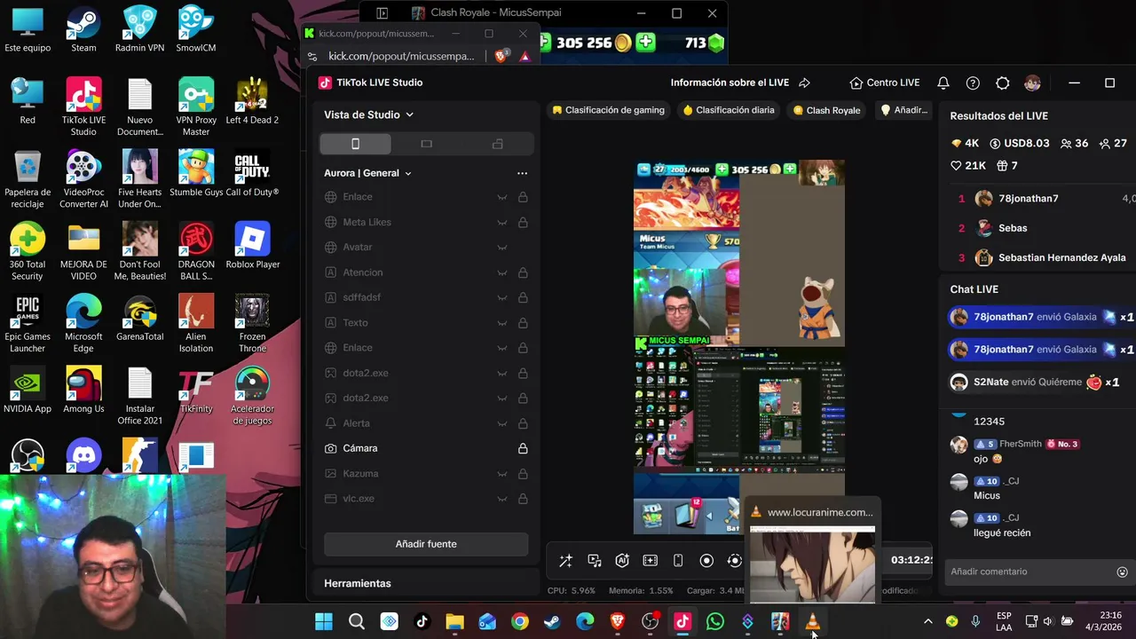Show hidden icons in system tray
The width and height of the screenshot is (1136, 639).
[x=928, y=622]
